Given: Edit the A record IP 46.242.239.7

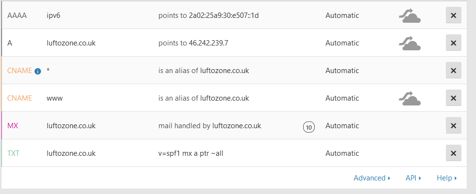Looking at the screenshot, I should pos(208,43).
